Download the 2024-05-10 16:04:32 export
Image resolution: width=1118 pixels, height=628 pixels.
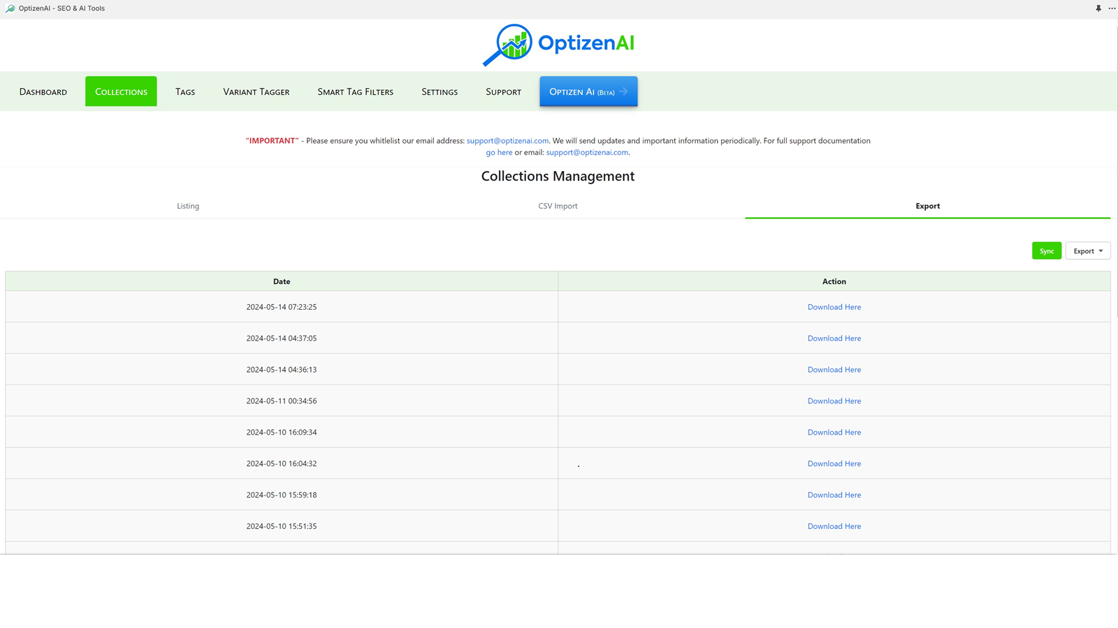(834, 464)
